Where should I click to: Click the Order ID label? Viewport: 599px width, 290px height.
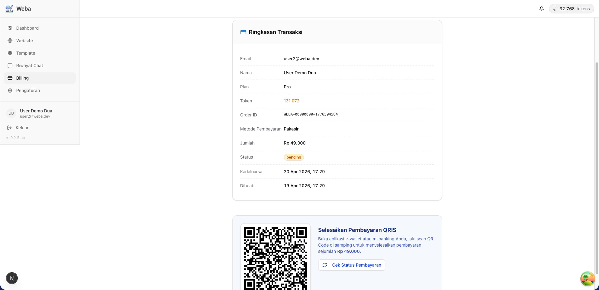249,115
